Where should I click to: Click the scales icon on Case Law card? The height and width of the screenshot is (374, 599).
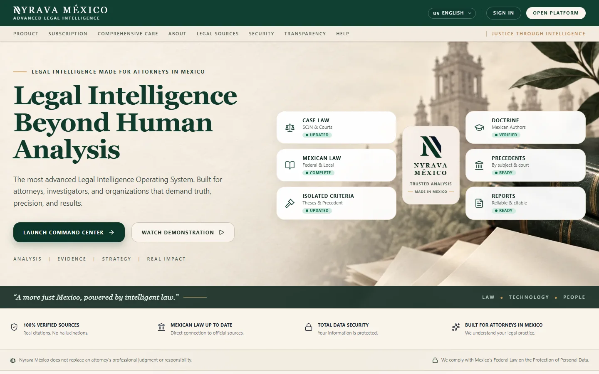point(290,128)
